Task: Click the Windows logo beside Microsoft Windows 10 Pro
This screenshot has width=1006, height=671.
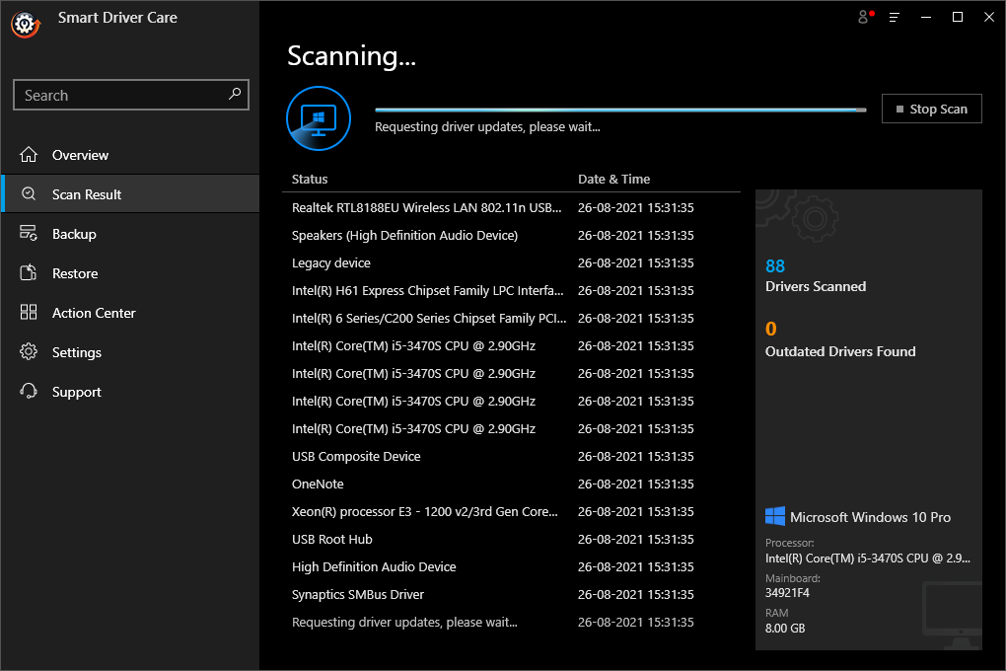Action: tap(775, 516)
